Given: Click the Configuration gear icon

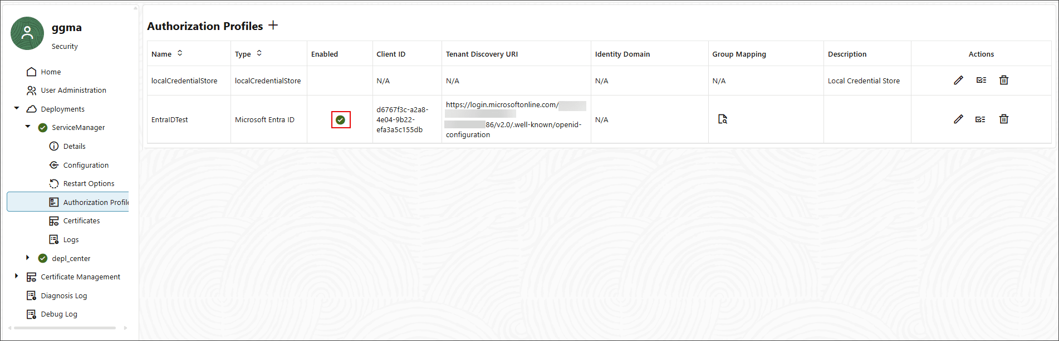Looking at the screenshot, I should tap(54, 165).
